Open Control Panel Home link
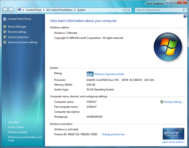189x148 pixels. tap(19, 19)
